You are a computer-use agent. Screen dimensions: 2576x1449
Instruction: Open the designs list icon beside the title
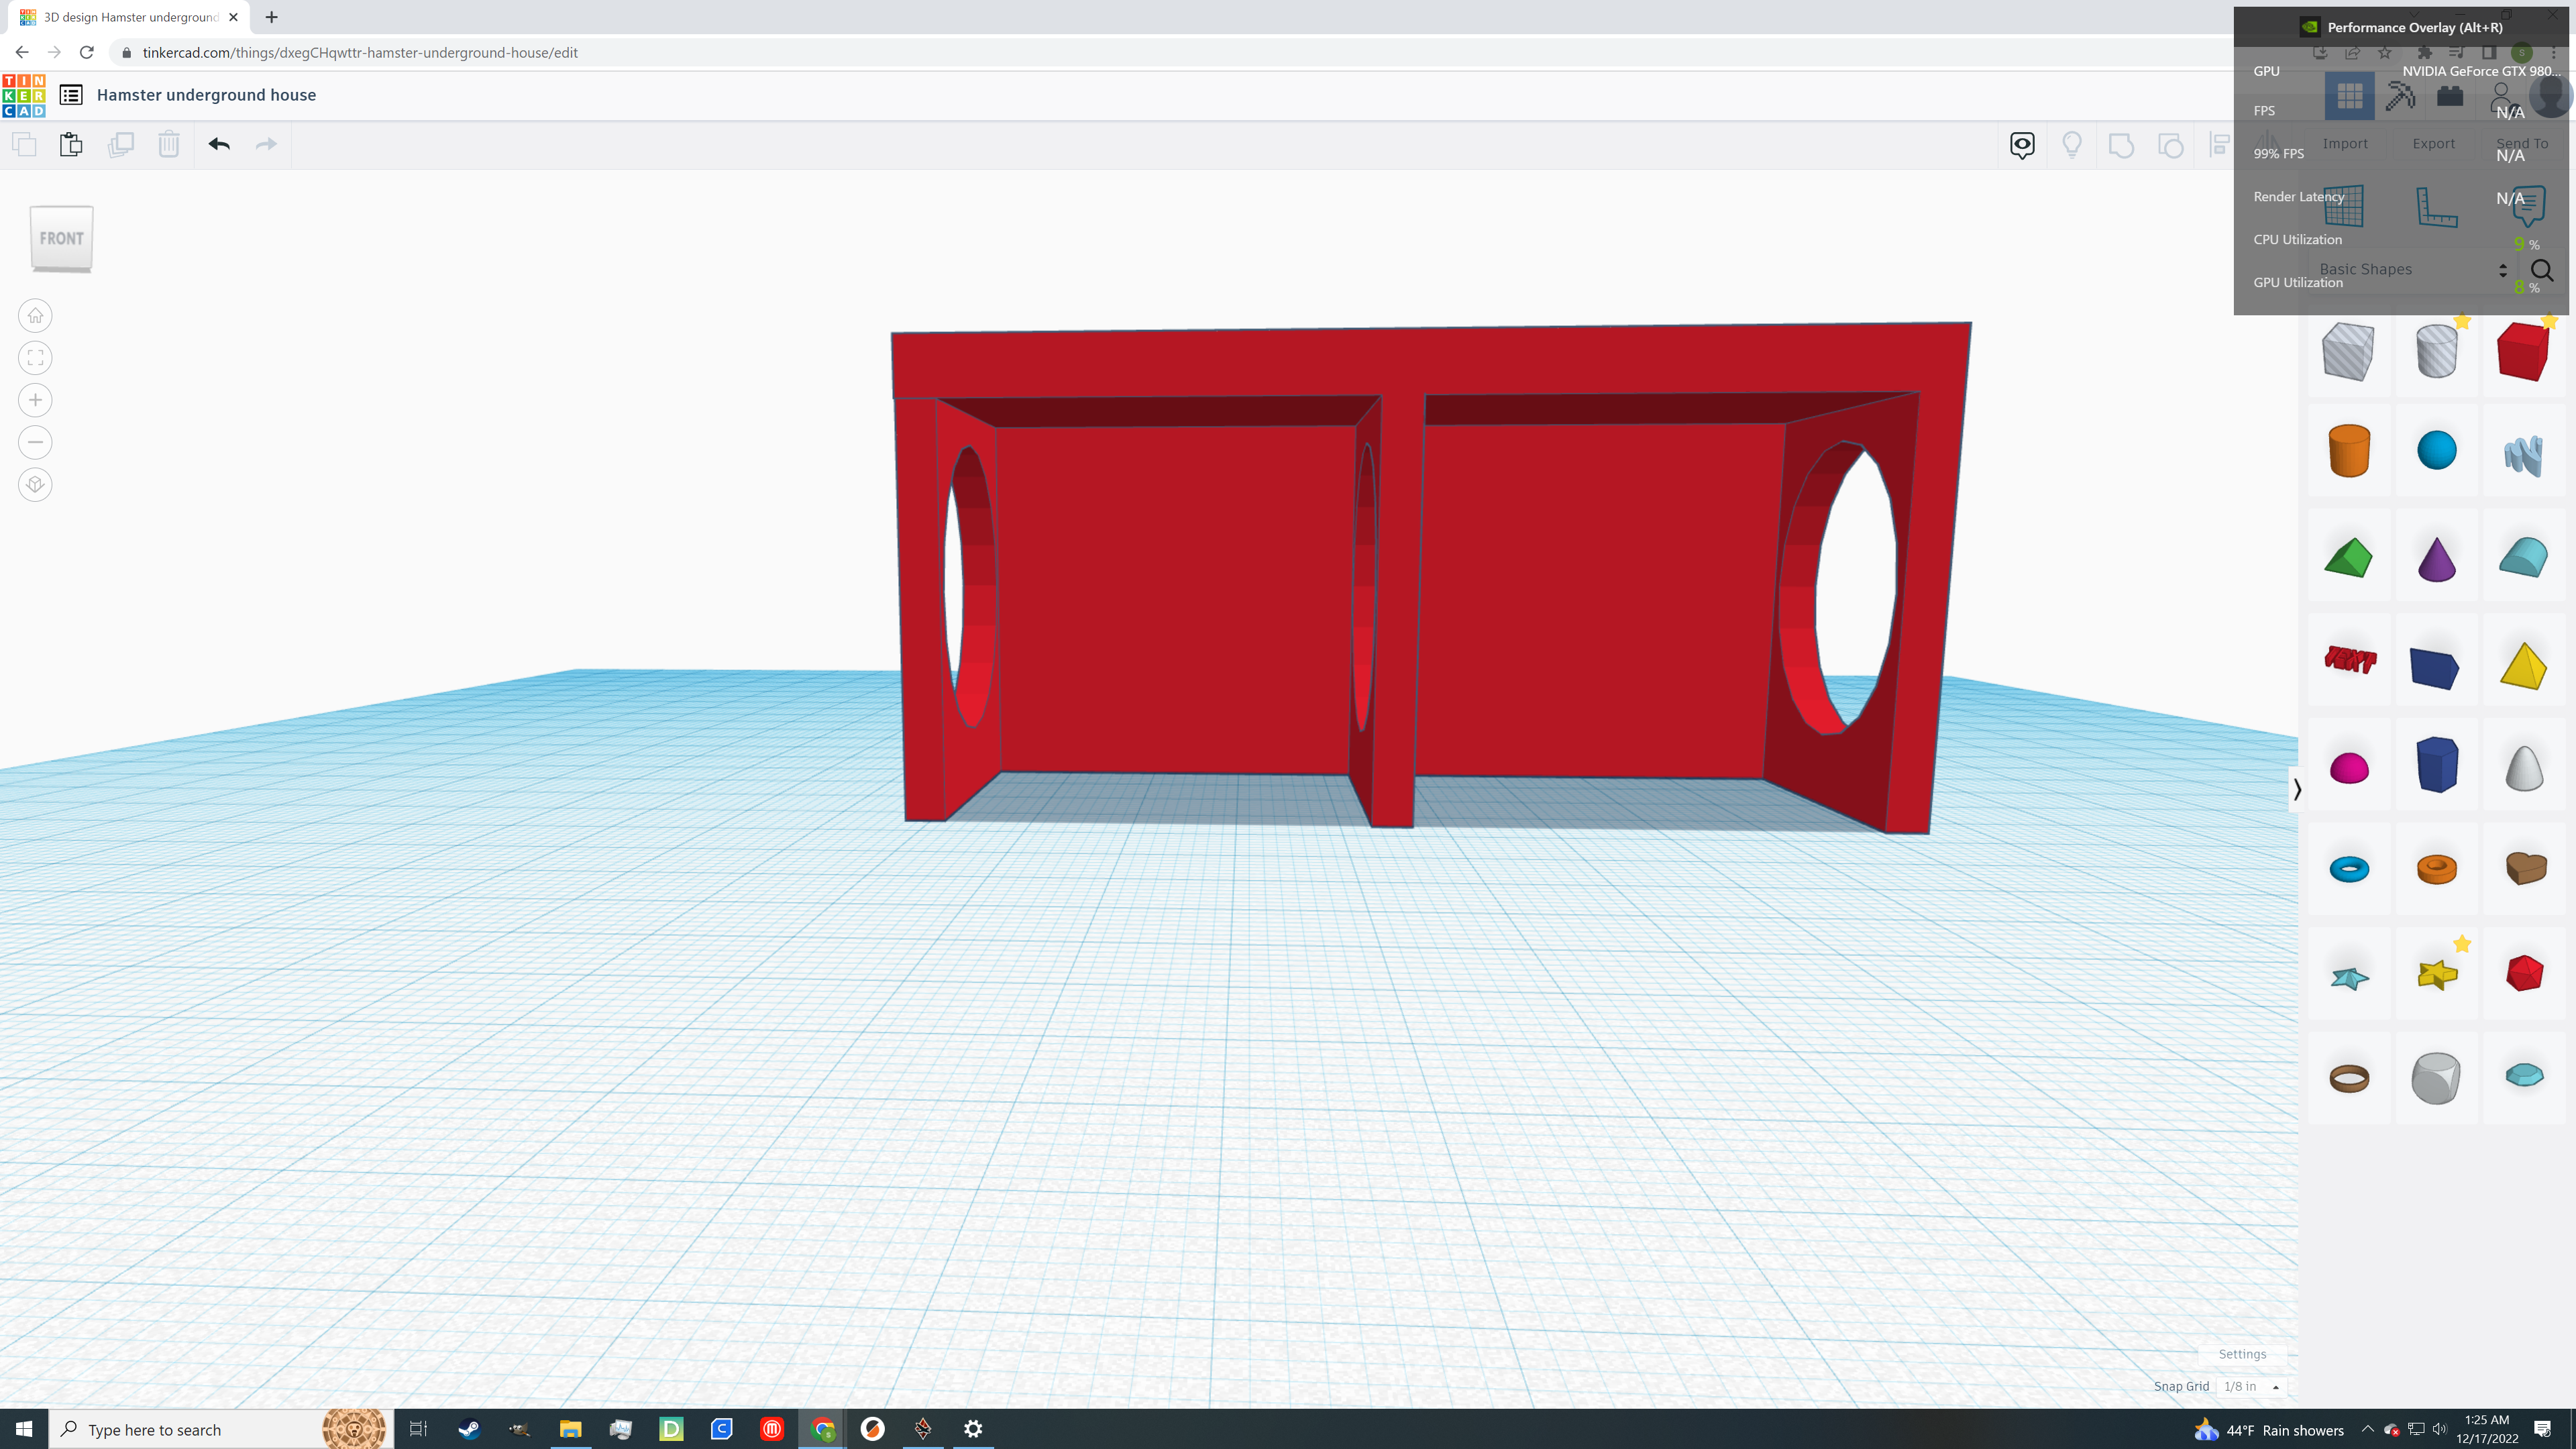click(71, 95)
